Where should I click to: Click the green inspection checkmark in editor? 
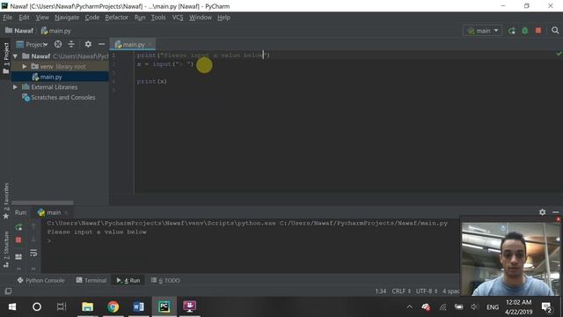click(559, 54)
